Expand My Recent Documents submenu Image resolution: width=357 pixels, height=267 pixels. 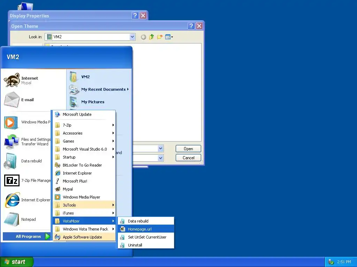pyautogui.click(x=99, y=89)
